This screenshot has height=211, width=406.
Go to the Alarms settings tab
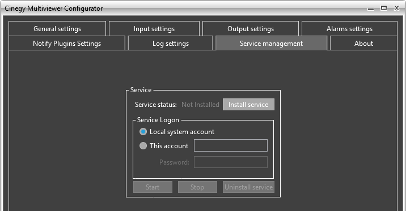click(x=349, y=29)
